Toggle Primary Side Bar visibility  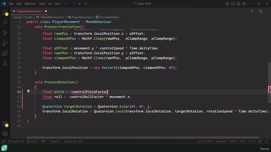point(227,4)
